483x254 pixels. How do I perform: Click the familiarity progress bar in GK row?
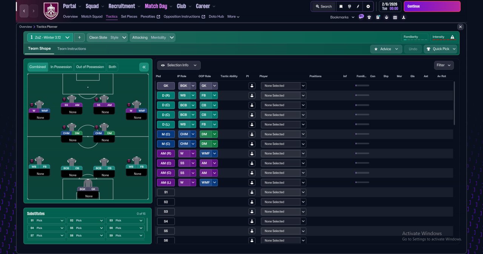pos(362,86)
